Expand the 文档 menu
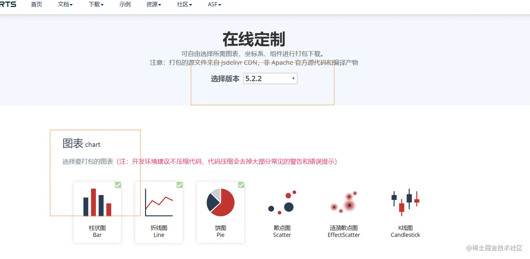 tap(65, 5)
